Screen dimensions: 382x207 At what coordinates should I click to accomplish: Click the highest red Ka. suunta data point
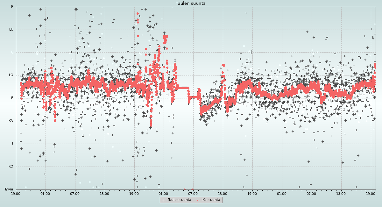click(138, 14)
